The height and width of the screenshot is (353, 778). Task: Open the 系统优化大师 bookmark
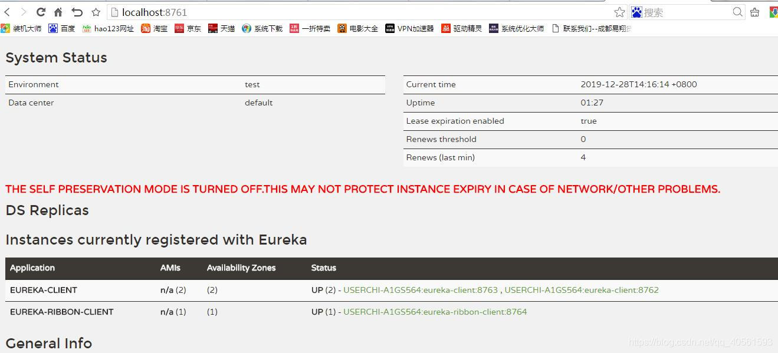coord(517,28)
